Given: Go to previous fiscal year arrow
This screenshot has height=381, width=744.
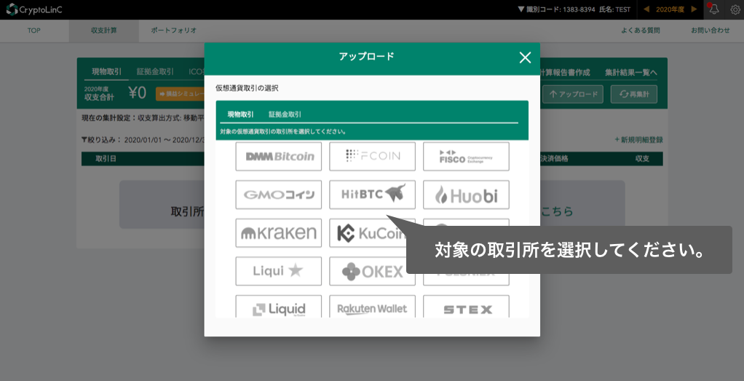Looking at the screenshot, I should click(646, 9).
